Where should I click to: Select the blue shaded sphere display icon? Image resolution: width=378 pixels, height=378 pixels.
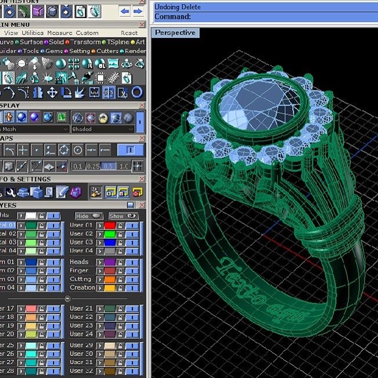(21, 117)
